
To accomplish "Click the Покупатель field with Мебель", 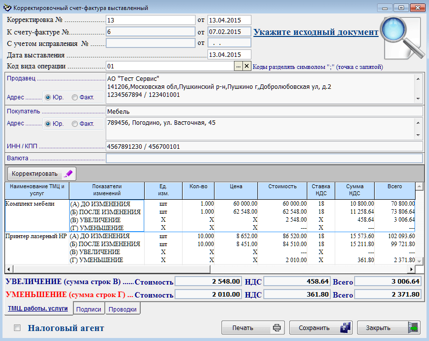I will [264, 111].
